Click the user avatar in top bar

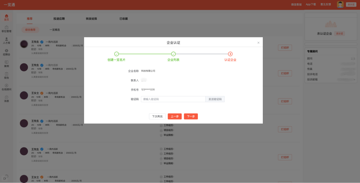click(340, 4)
